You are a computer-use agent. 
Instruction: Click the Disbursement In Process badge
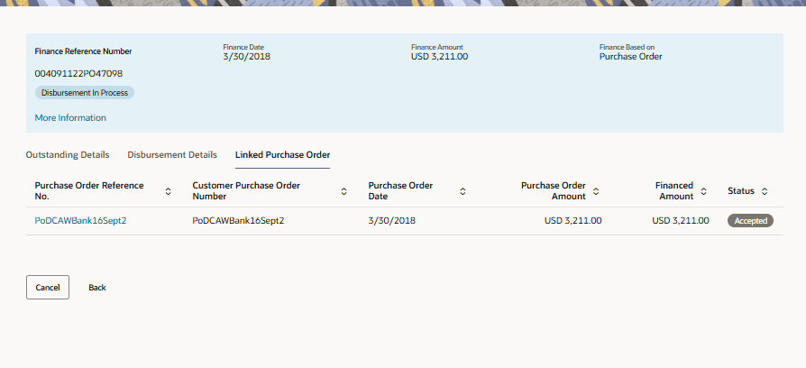pos(85,93)
